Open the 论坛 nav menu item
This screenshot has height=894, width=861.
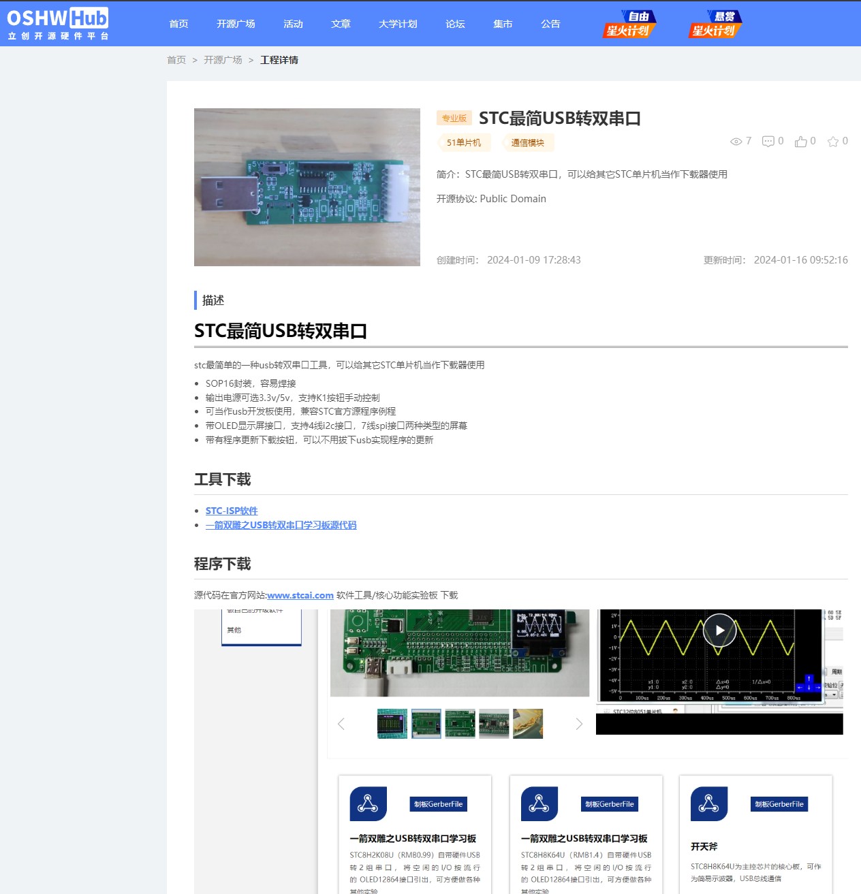click(455, 24)
